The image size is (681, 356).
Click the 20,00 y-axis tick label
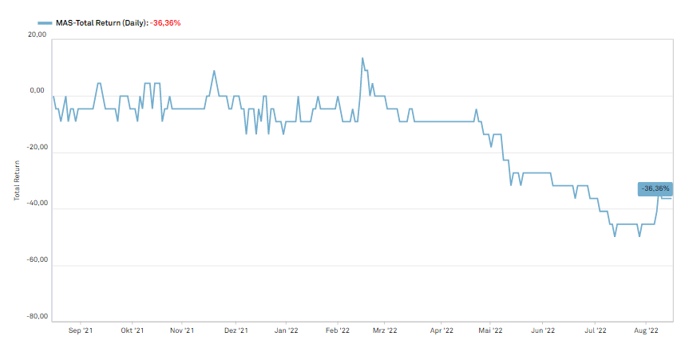click(37, 34)
